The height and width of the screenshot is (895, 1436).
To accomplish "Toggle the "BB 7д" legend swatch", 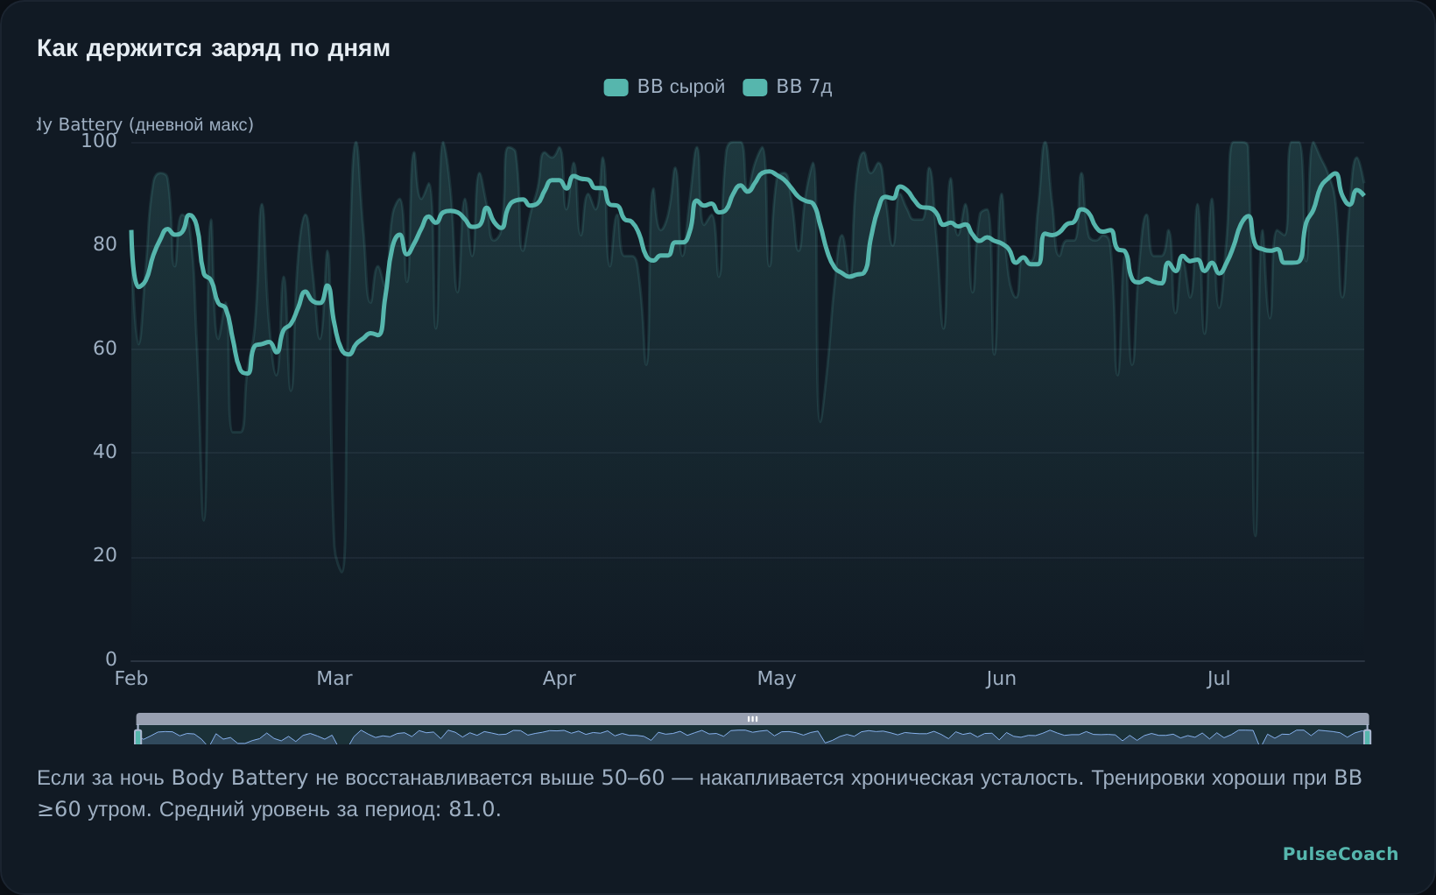I will (x=755, y=88).
